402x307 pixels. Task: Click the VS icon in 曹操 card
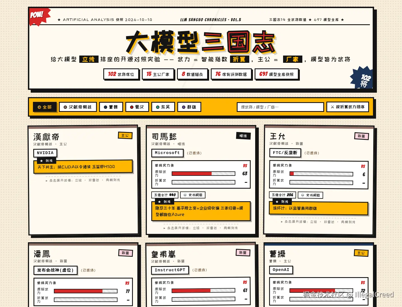[363, 282]
